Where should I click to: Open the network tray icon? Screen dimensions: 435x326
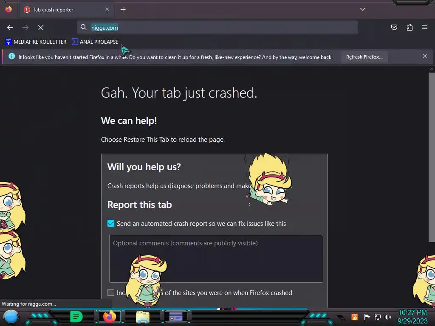coord(378,317)
